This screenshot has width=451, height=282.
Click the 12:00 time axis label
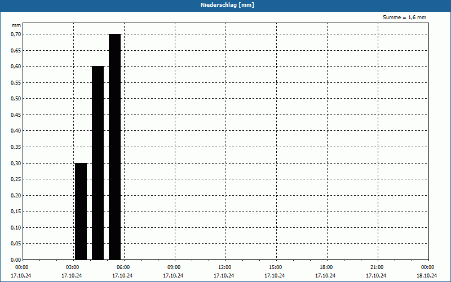[224, 267]
